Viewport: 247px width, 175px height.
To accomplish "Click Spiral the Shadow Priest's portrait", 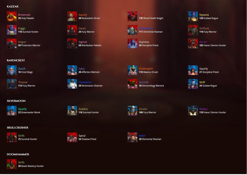I will pos(72,137).
